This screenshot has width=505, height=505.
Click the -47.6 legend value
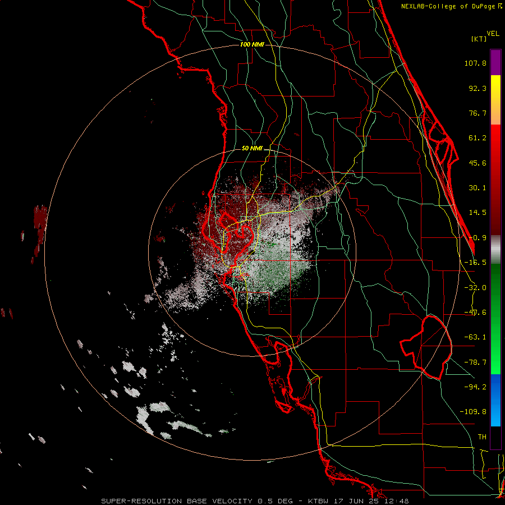pyautogui.click(x=475, y=313)
